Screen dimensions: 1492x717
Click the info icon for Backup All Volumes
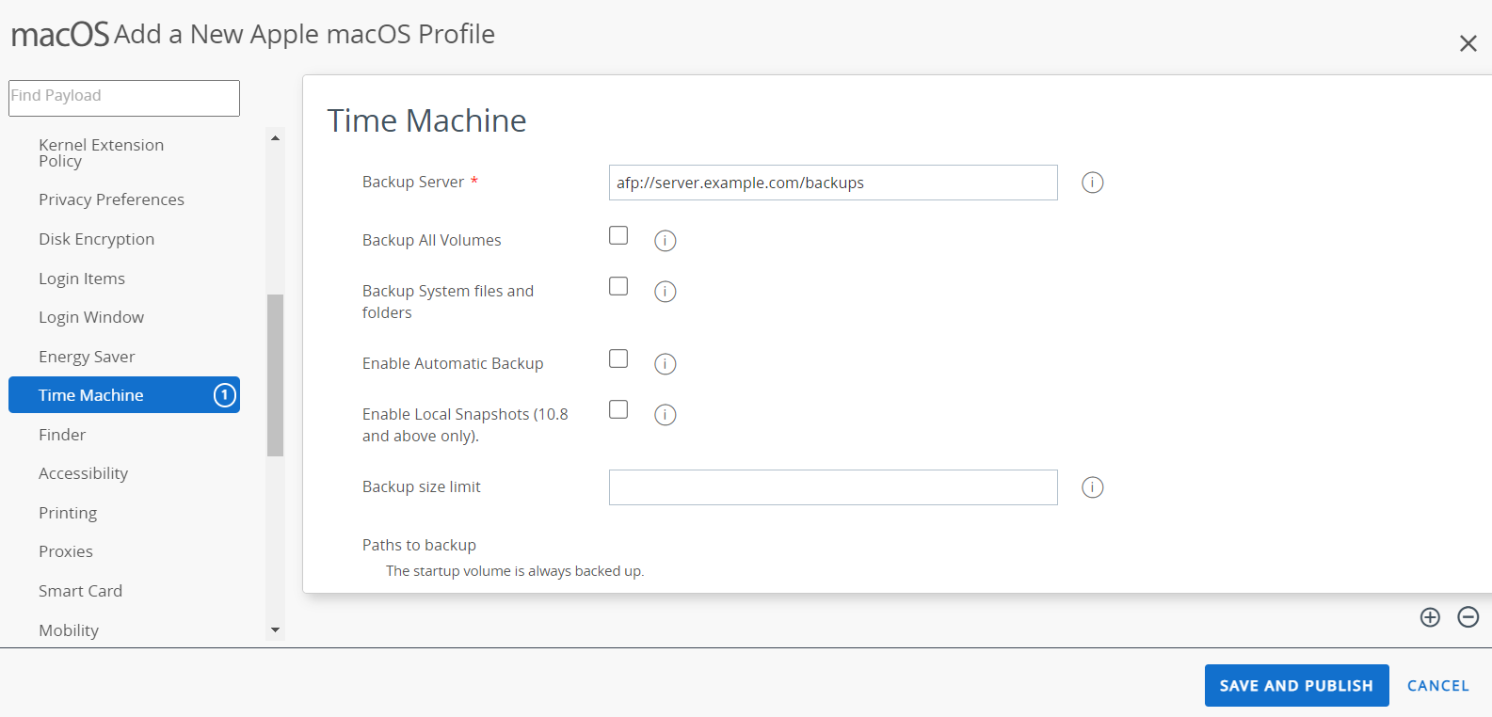665,241
